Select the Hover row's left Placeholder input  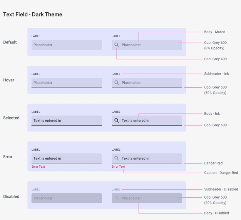[x=66, y=83]
